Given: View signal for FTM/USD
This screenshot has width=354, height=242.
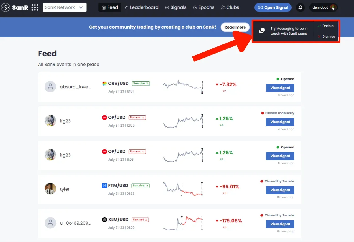Looking at the screenshot, I should [280, 190].
